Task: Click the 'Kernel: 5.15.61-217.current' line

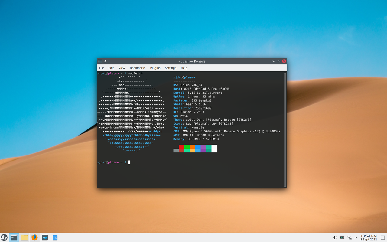Action: point(198,93)
